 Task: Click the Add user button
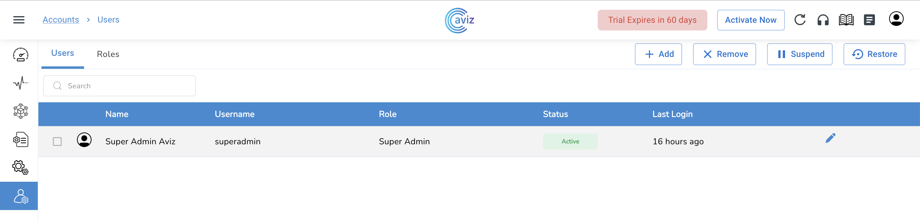(x=658, y=54)
